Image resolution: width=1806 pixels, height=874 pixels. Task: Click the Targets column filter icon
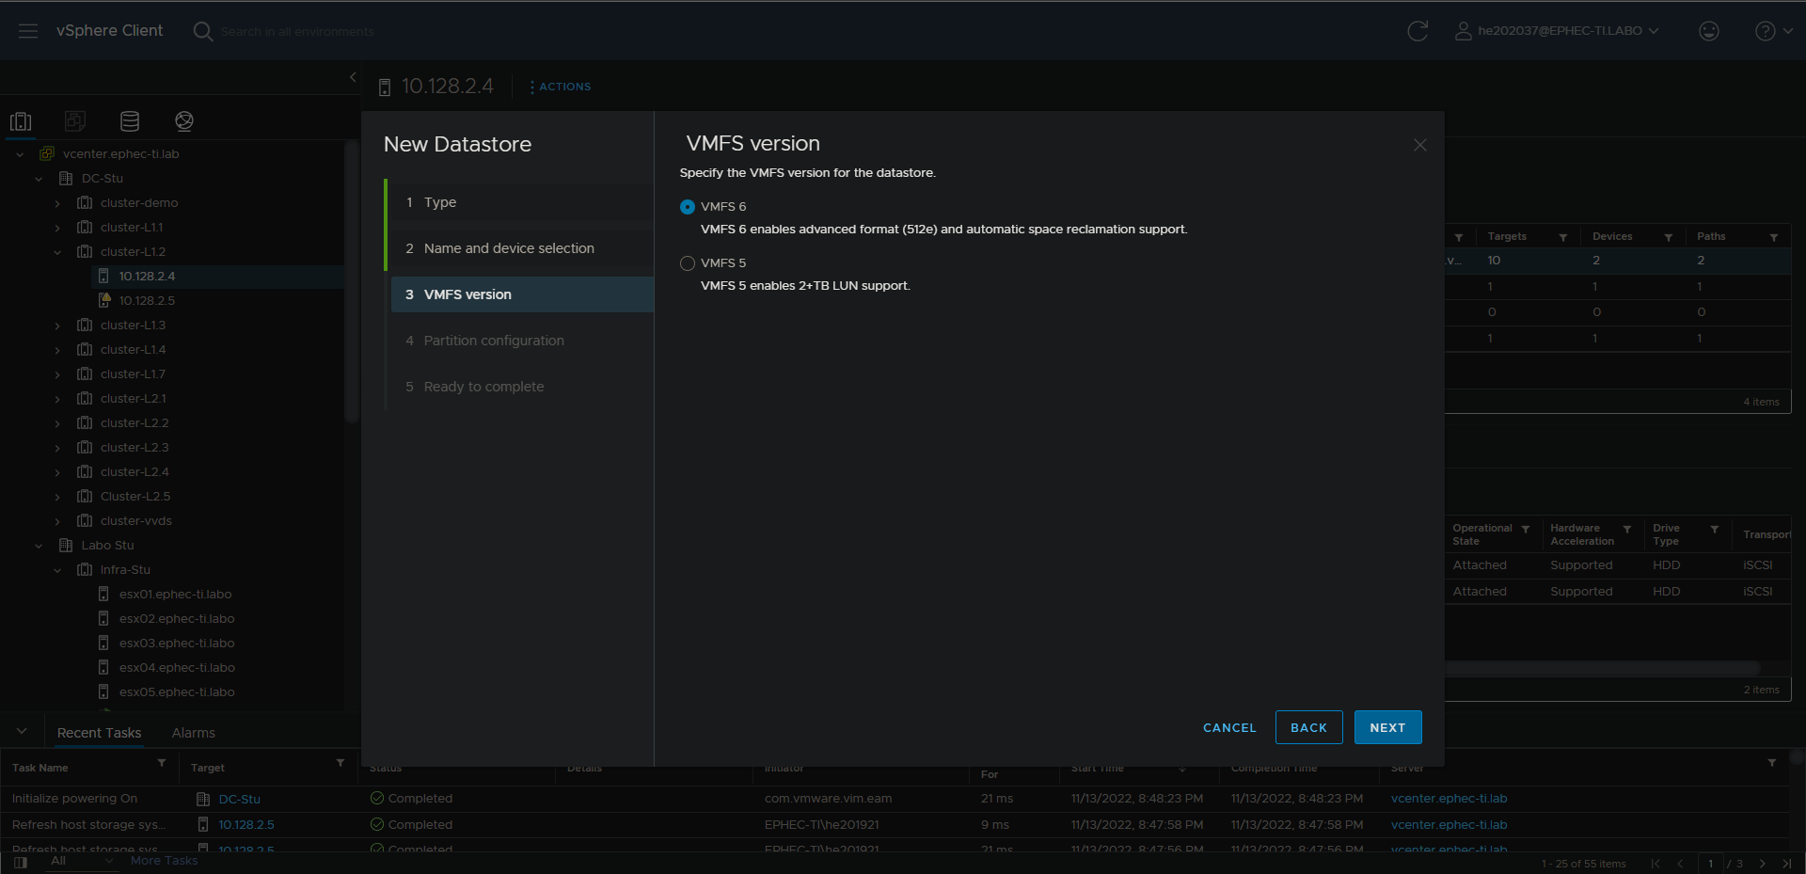click(x=1563, y=237)
